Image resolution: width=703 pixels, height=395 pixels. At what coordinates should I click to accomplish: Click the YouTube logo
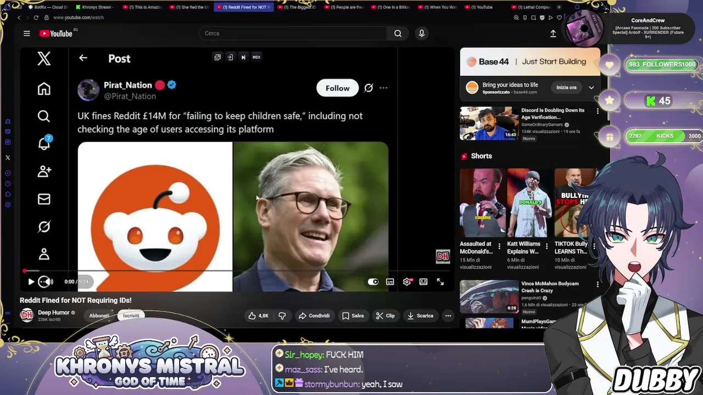(57, 33)
